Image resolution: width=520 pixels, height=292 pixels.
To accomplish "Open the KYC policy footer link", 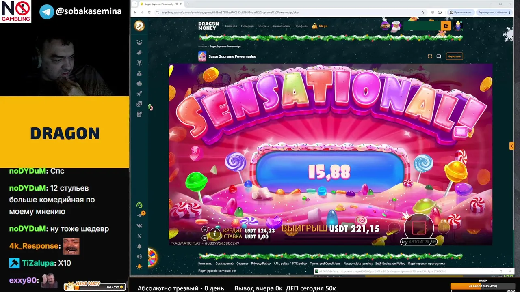I will click(x=300, y=264).
